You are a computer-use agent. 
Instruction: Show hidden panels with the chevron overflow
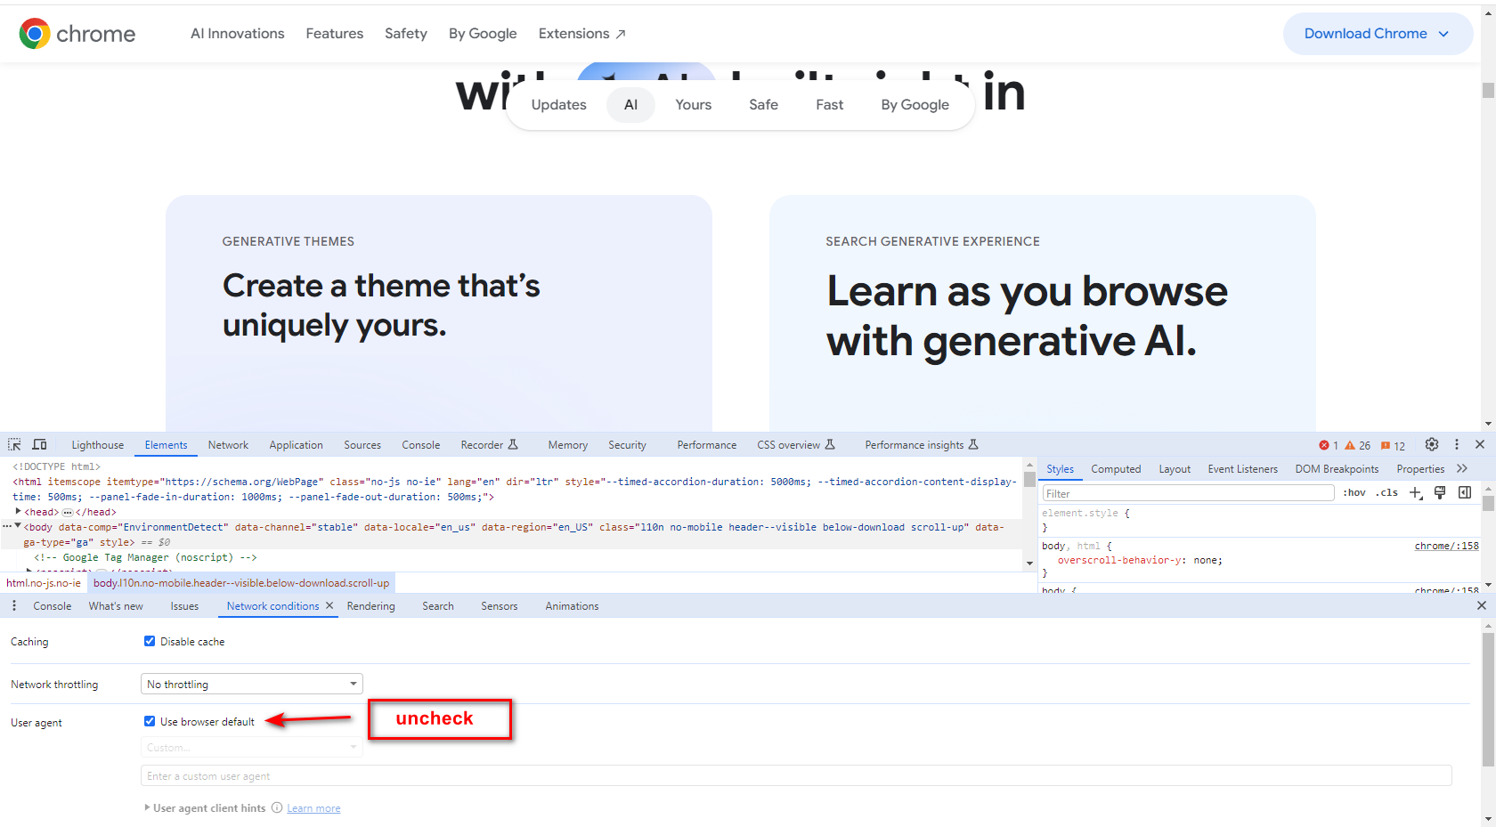click(x=1463, y=468)
